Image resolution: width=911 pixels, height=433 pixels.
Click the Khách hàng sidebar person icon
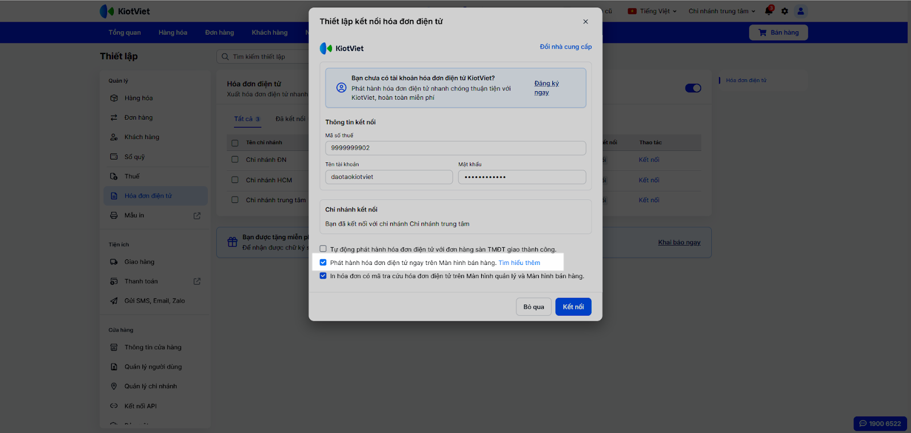click(x=114, y=137)
